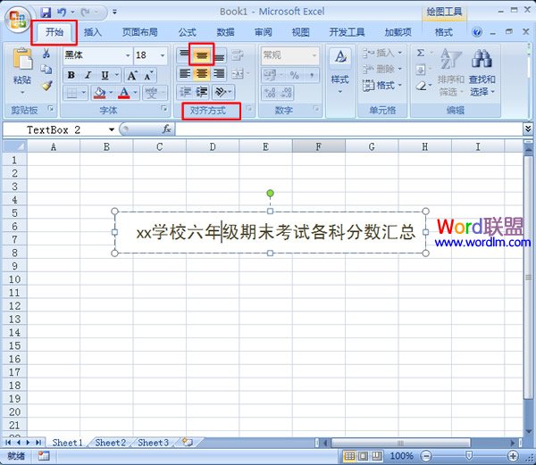Toggle bottom vertical alignment
The height and width of the screenshot is (465, 536).
219,56
